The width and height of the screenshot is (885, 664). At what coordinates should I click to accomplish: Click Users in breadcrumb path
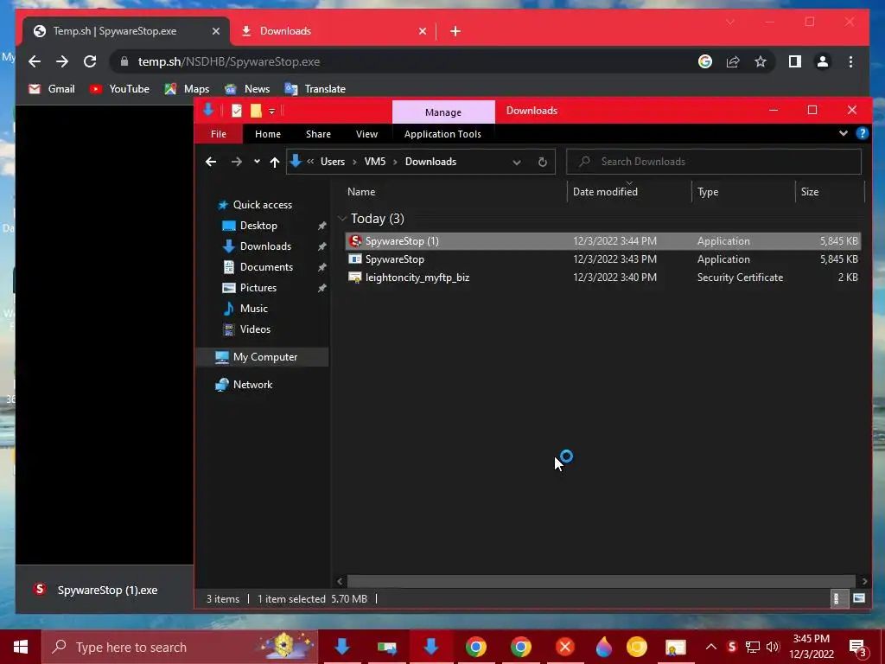tap(333, 162)
